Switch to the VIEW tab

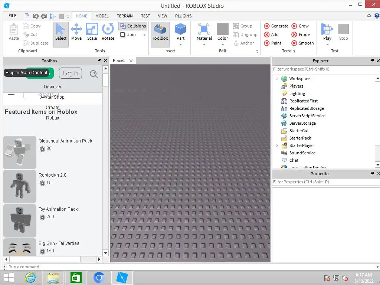point(163,16)
